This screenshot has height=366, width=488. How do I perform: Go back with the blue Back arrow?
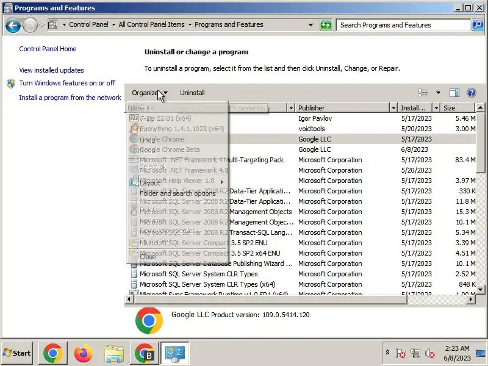click(13, 26)
